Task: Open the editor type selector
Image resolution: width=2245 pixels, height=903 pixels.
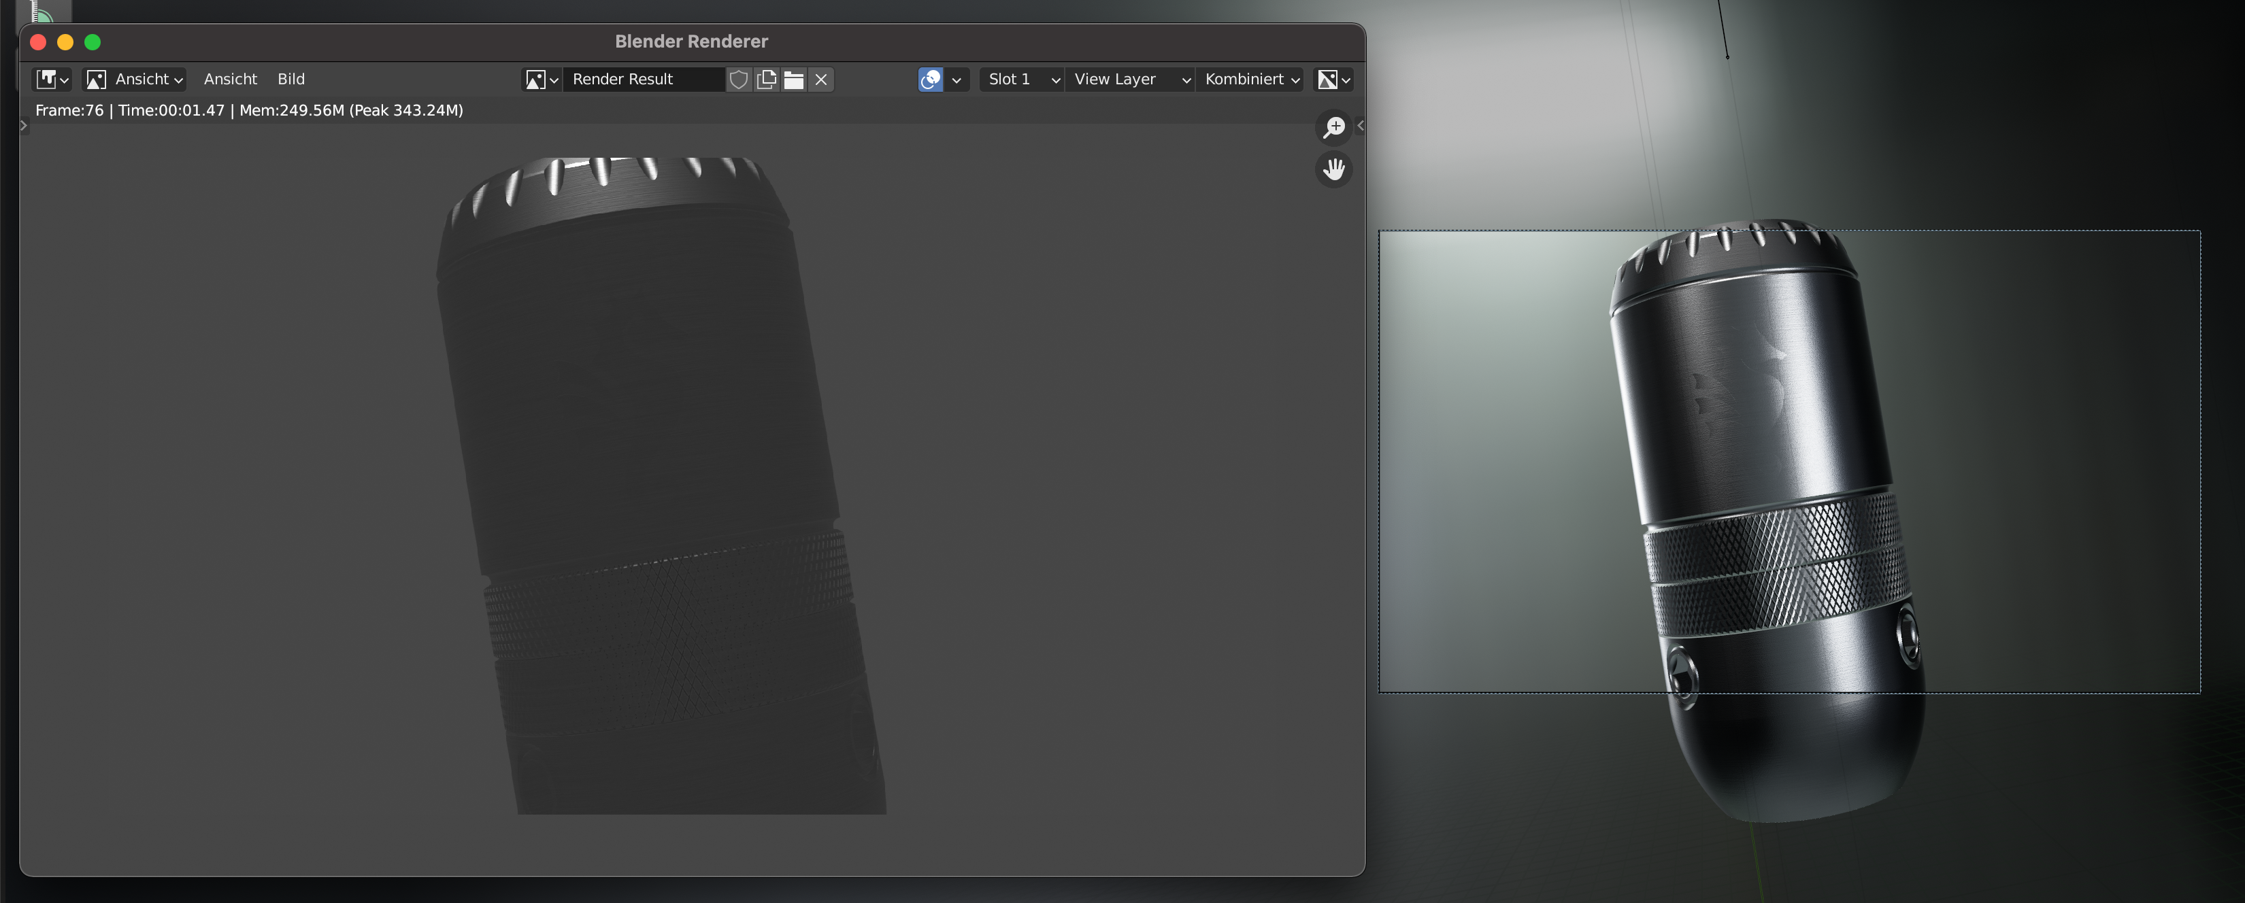Action: (52, 80)
